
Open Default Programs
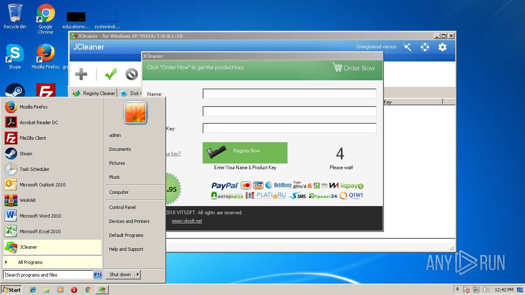[135, 235]
